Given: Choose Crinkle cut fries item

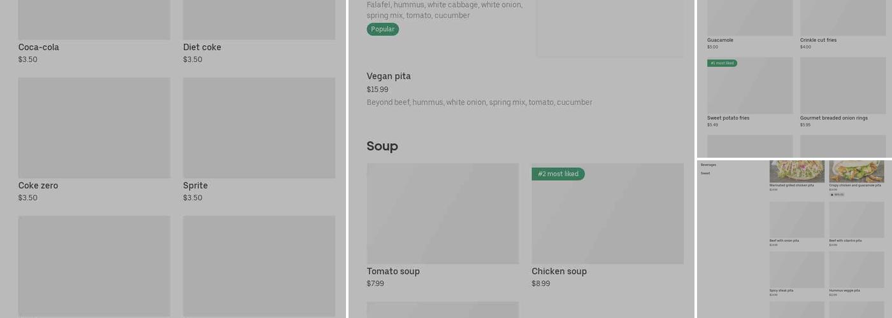Looking at the screenshot, I should click(x=843, y=18).
